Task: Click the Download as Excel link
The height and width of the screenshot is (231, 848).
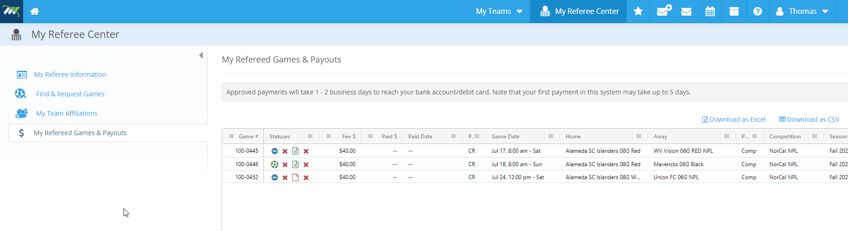Action: (737, 119)
